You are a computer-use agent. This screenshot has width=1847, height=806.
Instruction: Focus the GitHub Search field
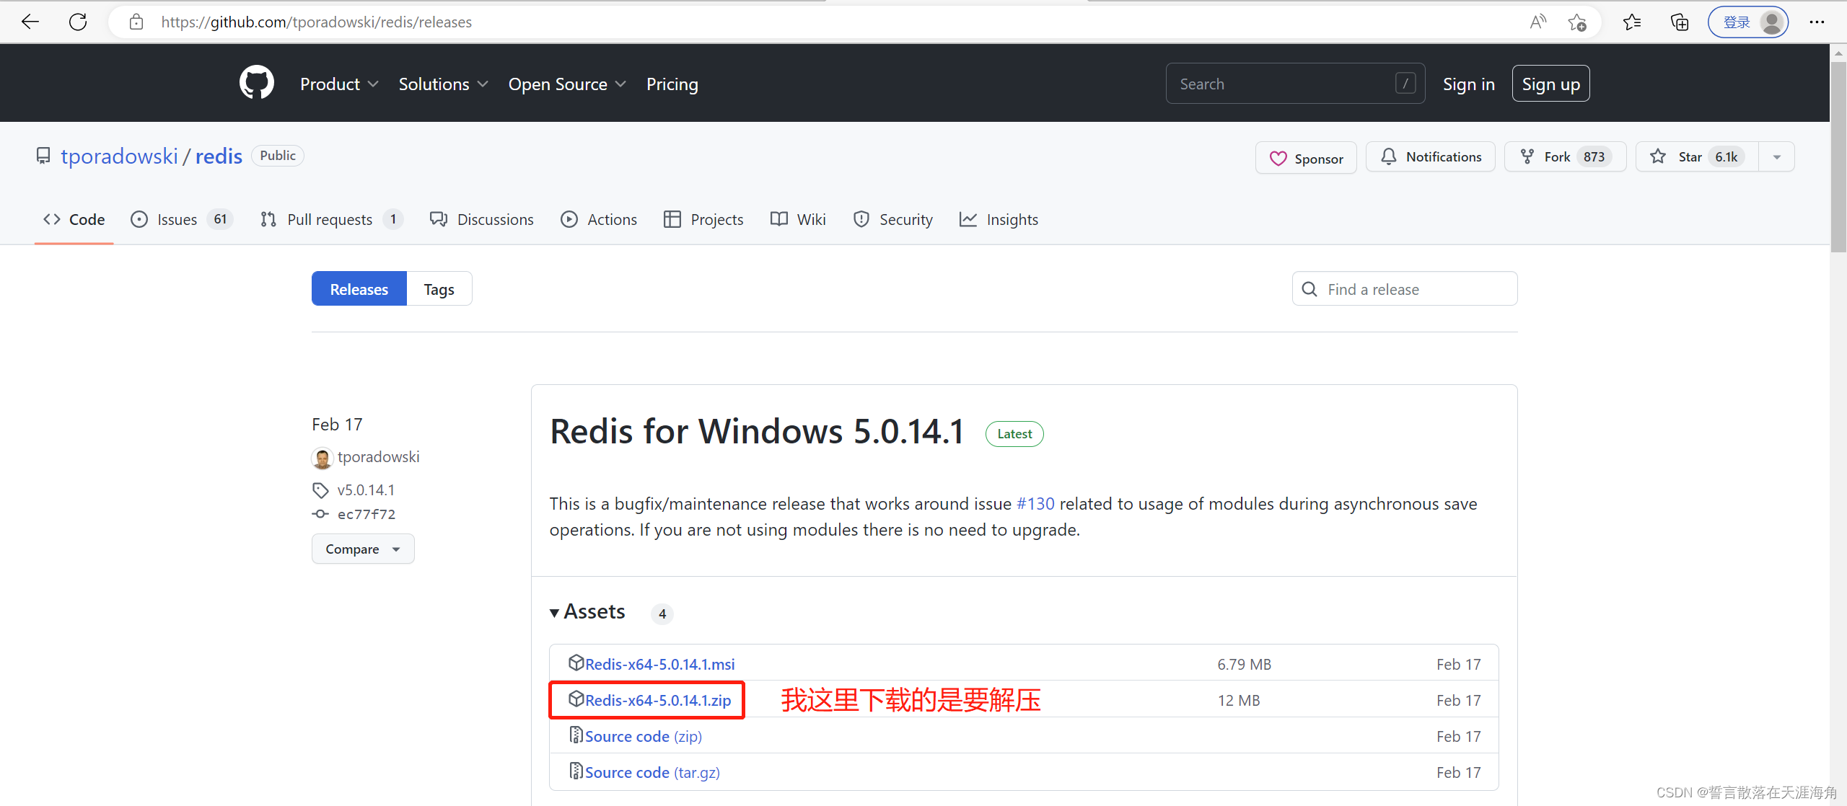click(1295, 84)
